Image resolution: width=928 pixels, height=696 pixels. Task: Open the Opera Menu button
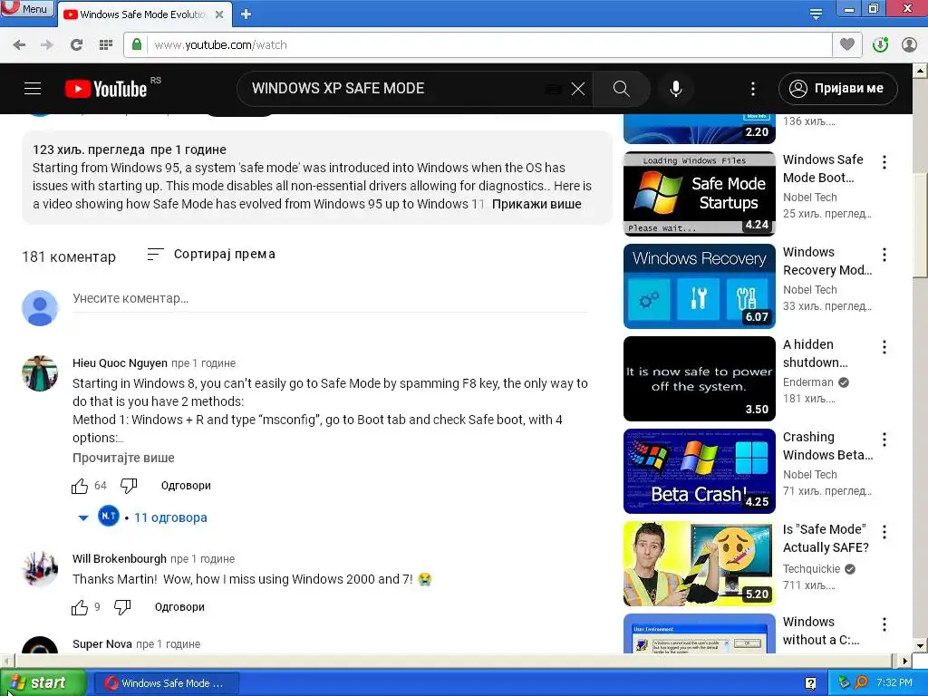click(26, 8)
